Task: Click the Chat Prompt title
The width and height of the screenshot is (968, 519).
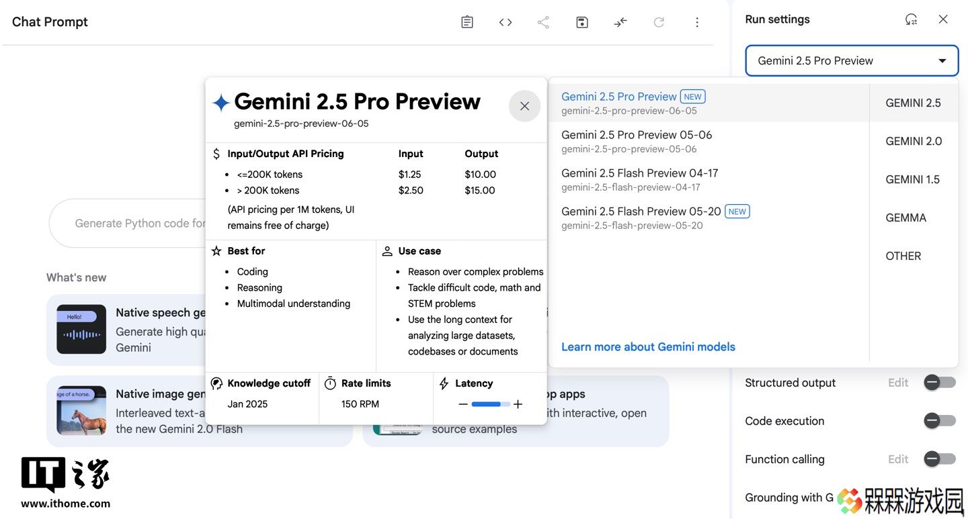Action: [x=50, y=21]
